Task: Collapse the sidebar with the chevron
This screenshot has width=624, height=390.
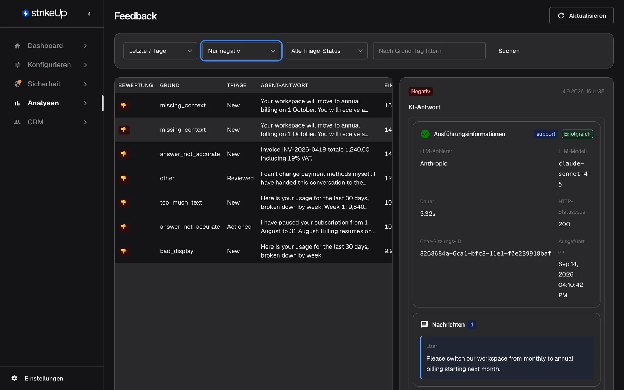Action: (x=89, y=14)
